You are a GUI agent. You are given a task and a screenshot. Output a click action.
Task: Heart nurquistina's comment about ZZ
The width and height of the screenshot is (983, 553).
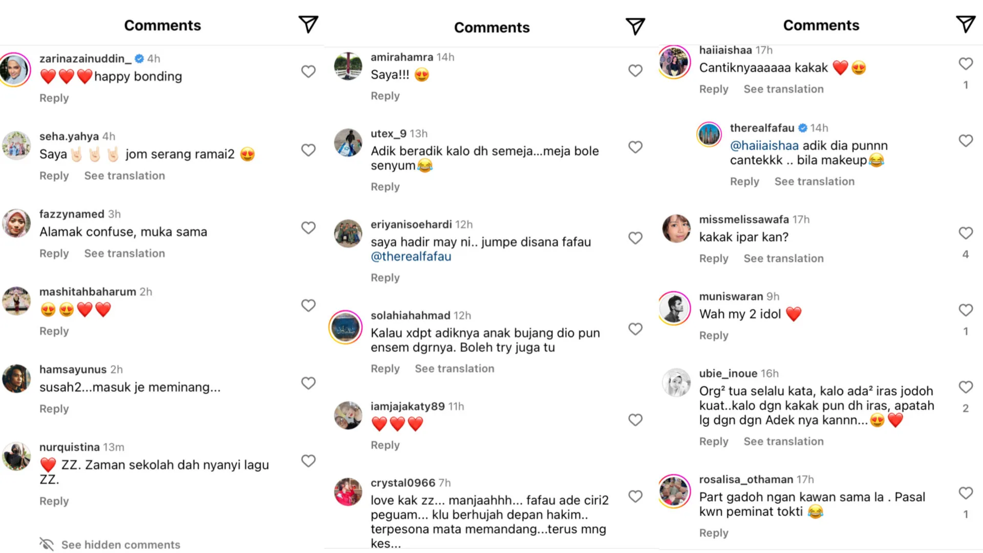(308, 461)
